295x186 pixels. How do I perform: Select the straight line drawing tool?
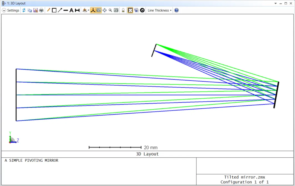point(65,10)
